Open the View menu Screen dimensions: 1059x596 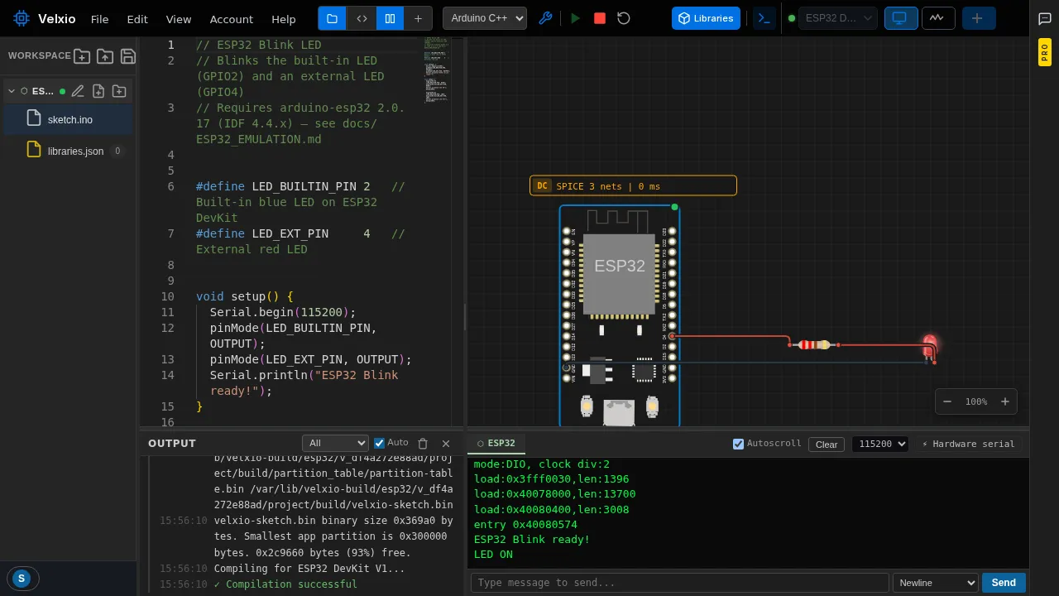click(x=179, y=19)
